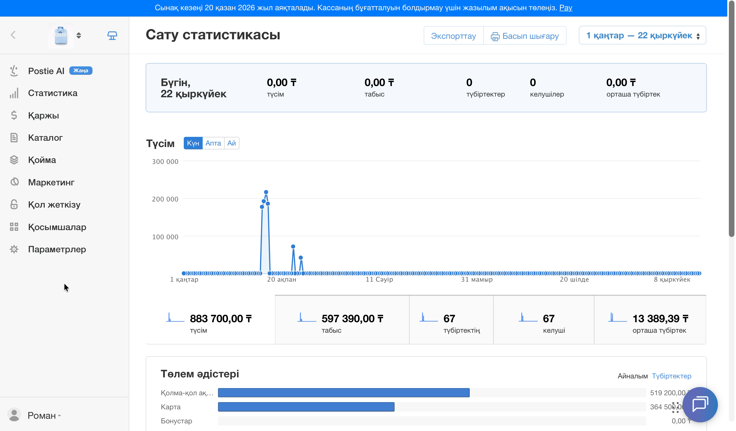Image resolution: width=736 pixels, height=431 pixels.
Task: Click the Pay link in top banner
Action: [x=566, y=8]
